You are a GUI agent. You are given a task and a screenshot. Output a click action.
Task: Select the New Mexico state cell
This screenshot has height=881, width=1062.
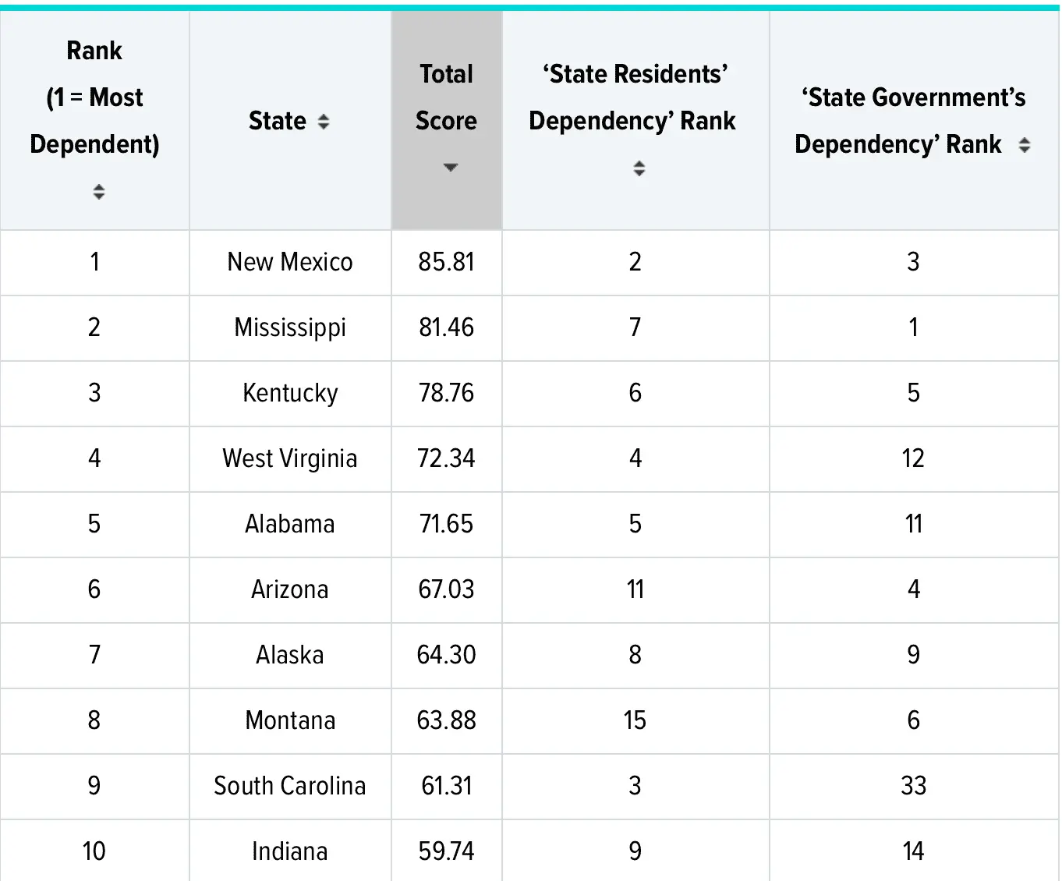coord(289,262)
